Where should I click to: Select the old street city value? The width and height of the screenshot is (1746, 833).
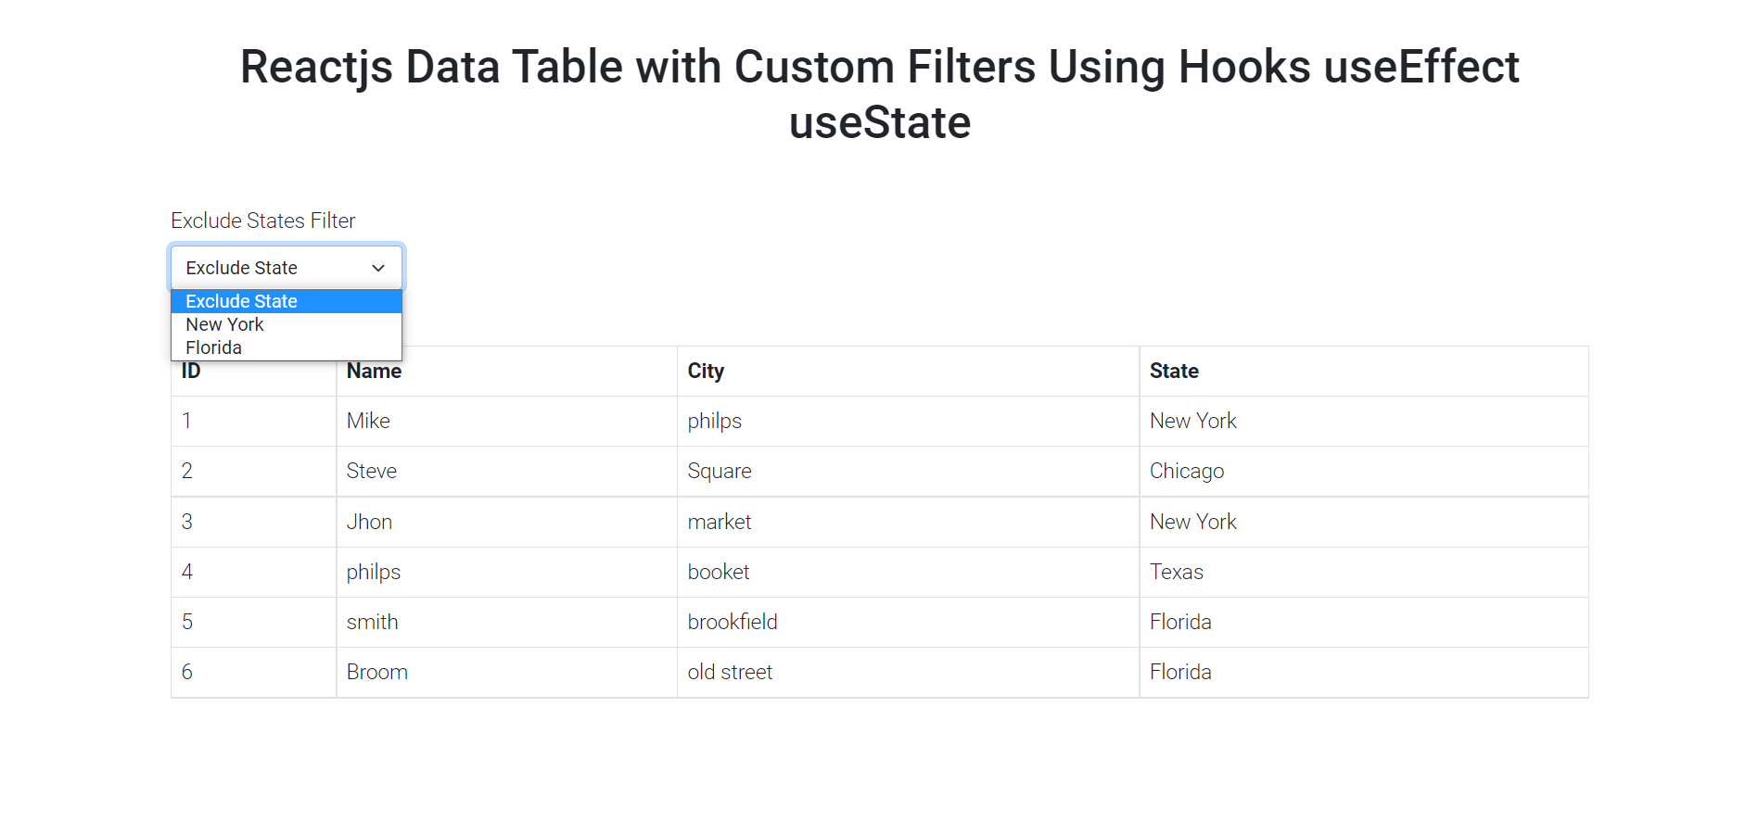tap(730, 672)
